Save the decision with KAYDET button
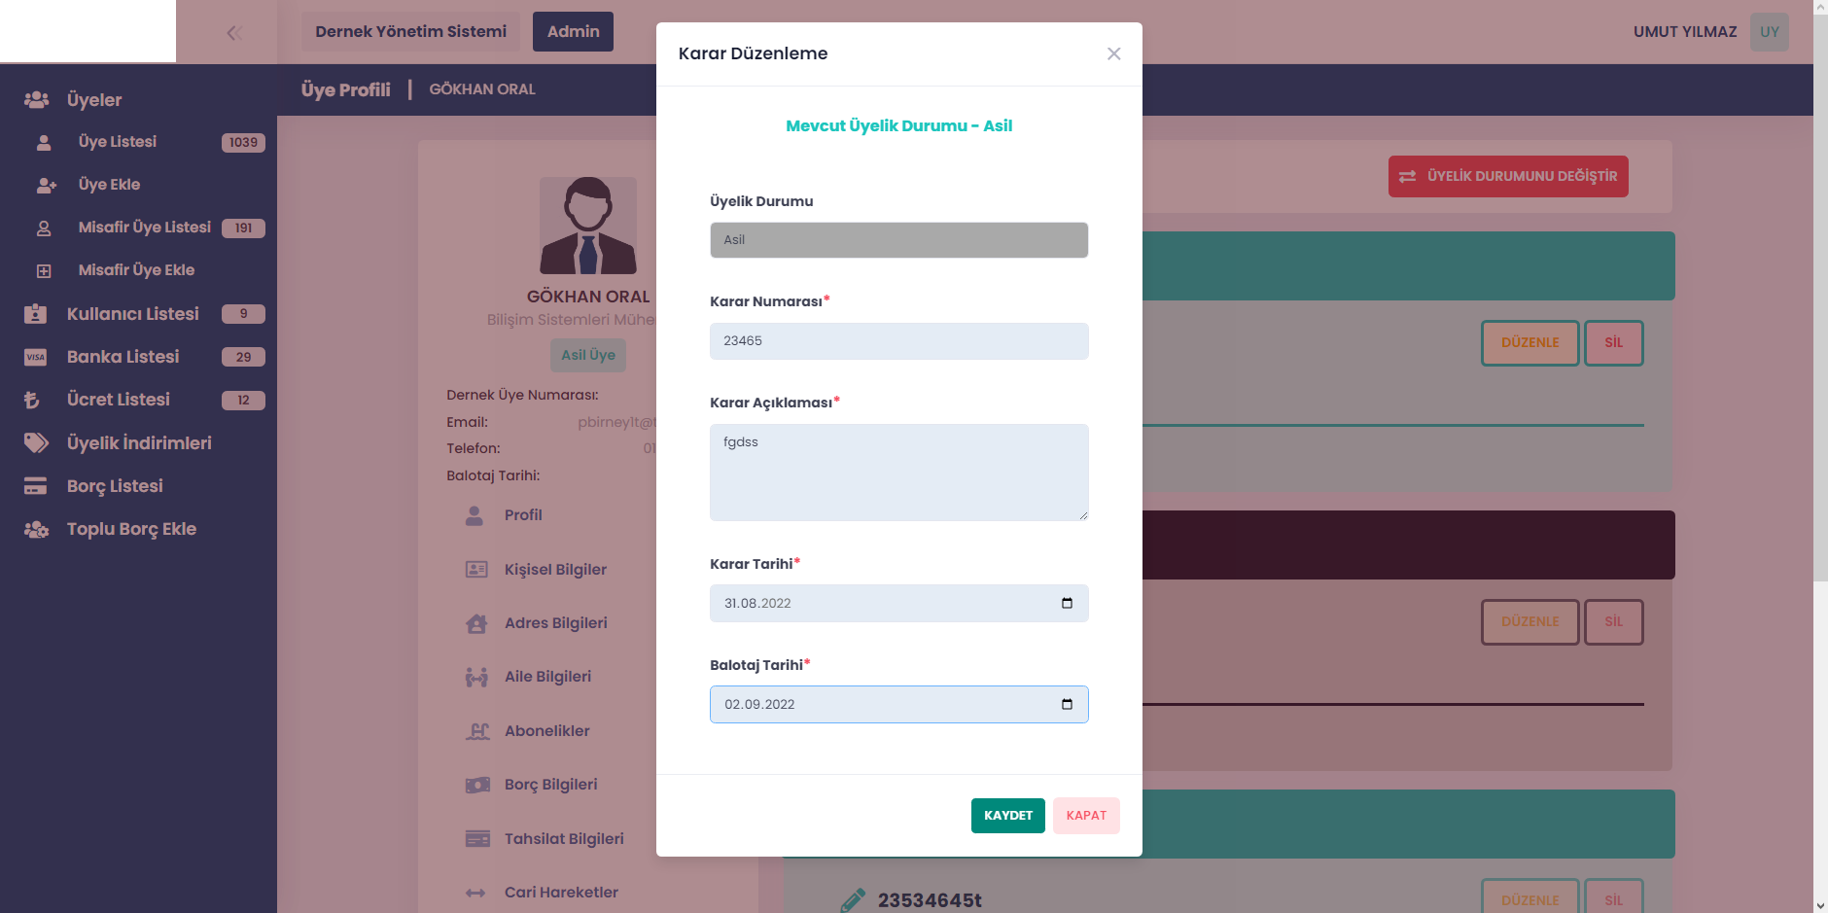1828x913 pixels. 1007,816
